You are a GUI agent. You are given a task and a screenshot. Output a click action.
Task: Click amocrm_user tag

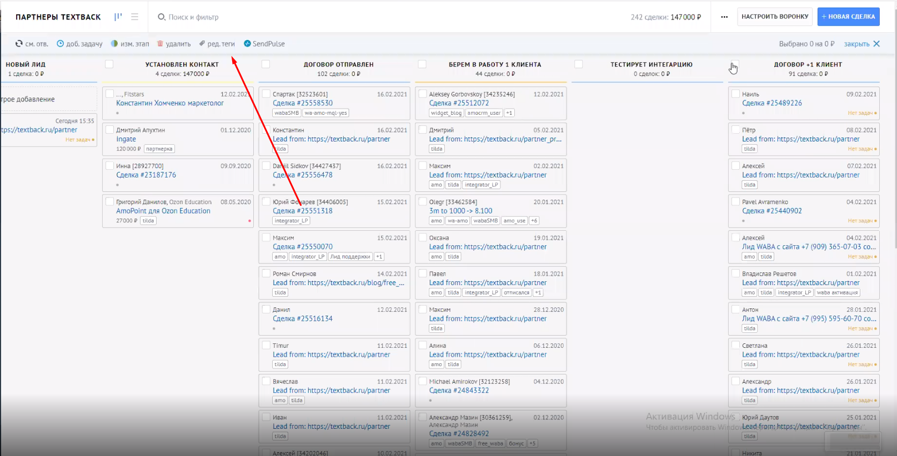click(484, 113)
